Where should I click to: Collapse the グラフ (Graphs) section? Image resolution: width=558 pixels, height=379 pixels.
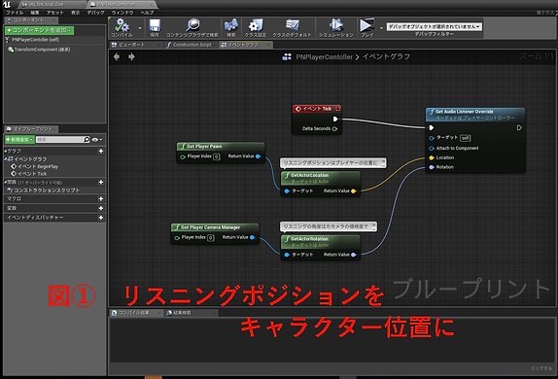[6, 151]
